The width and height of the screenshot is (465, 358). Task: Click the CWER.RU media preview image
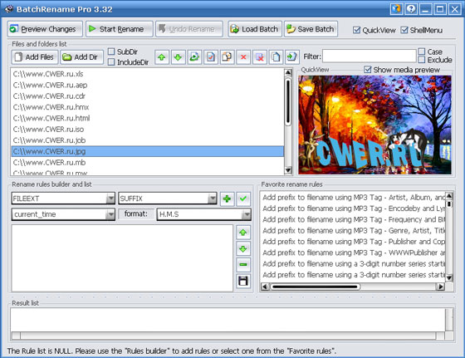(374, 125)
